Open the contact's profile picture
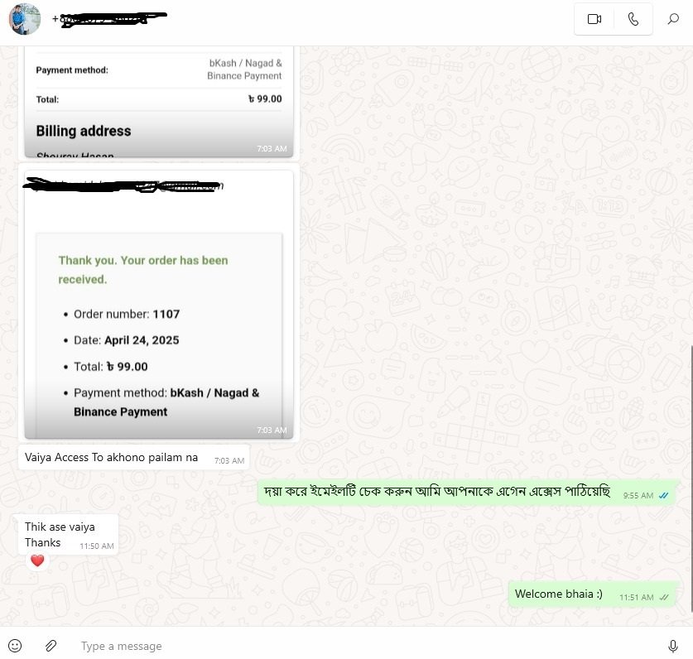This screenshot has height=659, width=693. (25, 19)
